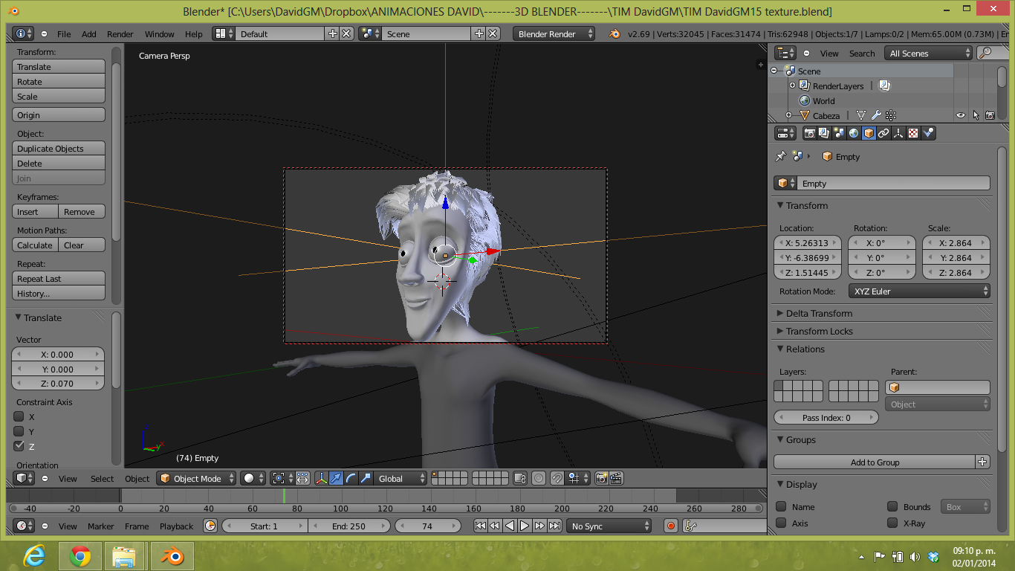Image resolution: width=1015 pixels, height=571 pixels.
Task: Enable the snap magnet in 3D view header
Action: point(557,478)
